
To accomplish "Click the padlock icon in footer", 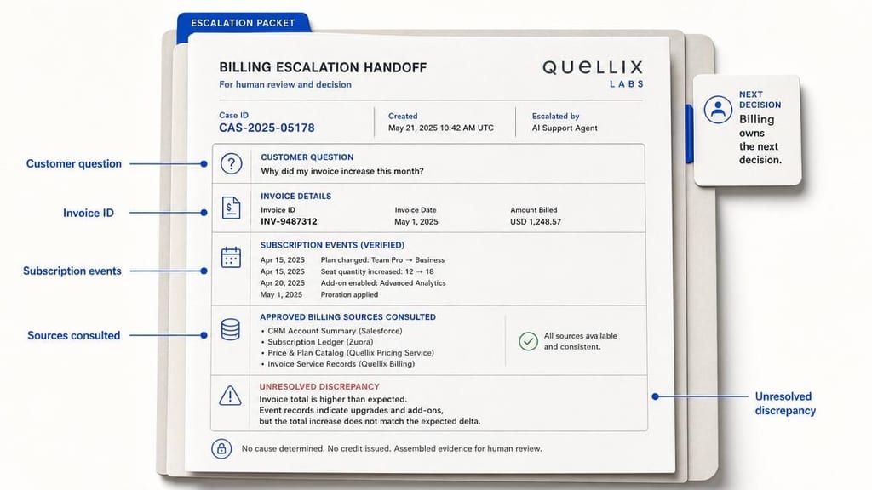I will 221,448.
